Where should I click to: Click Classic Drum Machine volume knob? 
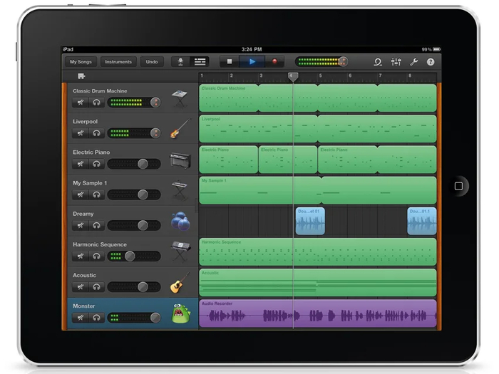[x=155, y=103]
